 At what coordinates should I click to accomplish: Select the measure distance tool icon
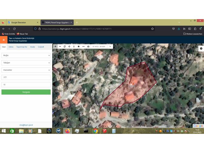pos(84,47)
